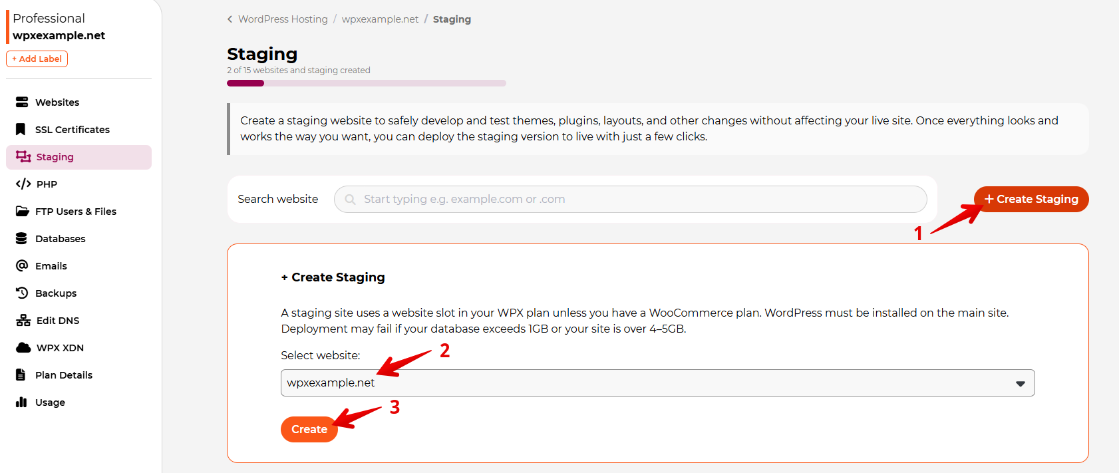Click the Create button in the form
Viewport: 1119px width, 473px height.
tap(309, 429)
